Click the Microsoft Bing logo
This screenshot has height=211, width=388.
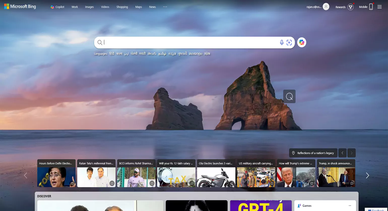pos(20,7)
